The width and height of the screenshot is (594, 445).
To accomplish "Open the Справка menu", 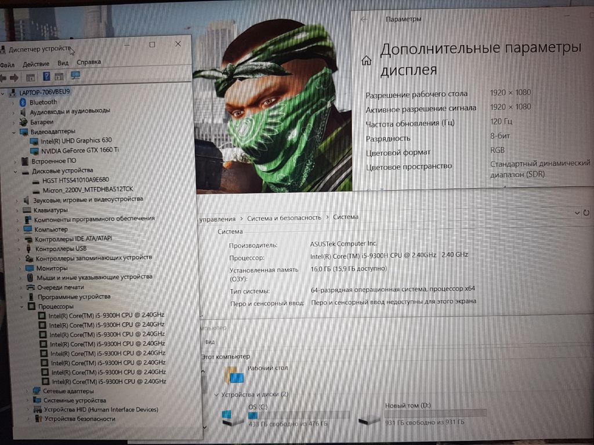I will click(x=89, y=62).
